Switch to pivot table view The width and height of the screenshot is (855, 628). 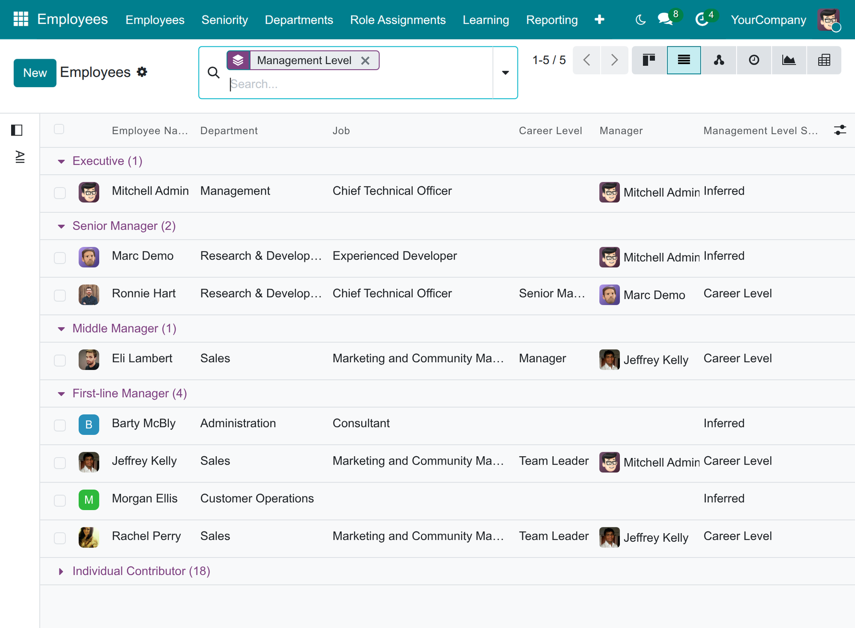click(824, 60)
